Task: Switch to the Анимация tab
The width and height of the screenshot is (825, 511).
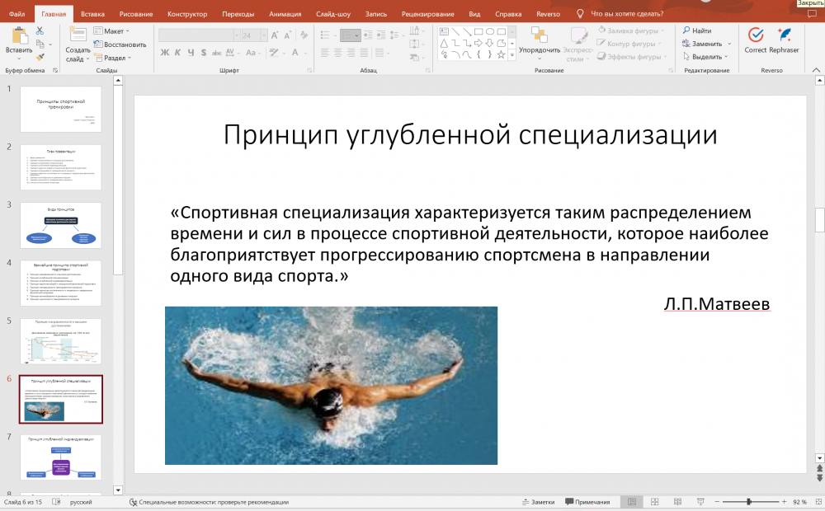Action: (285, 14)
